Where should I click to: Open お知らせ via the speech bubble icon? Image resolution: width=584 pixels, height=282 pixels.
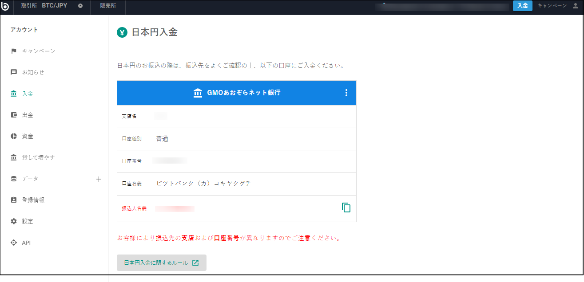click(14, 72)
